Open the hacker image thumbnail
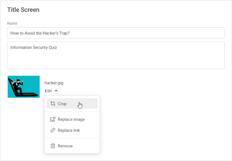232x161 pixels. click(24, 87)
